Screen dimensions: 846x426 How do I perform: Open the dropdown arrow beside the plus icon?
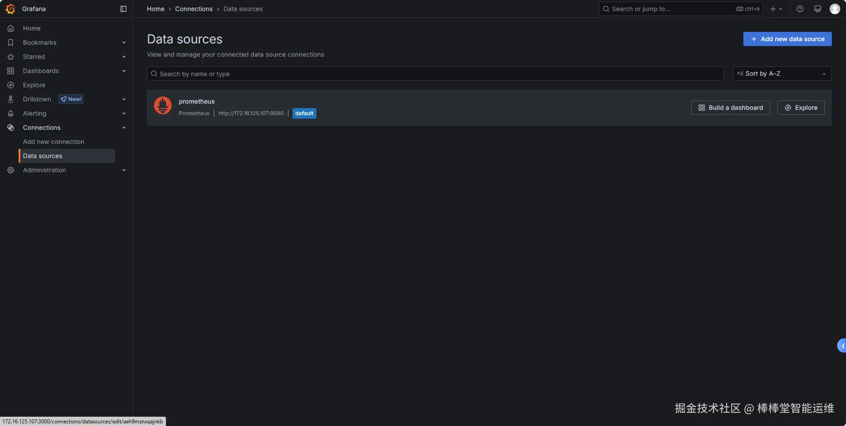(781, 9)
